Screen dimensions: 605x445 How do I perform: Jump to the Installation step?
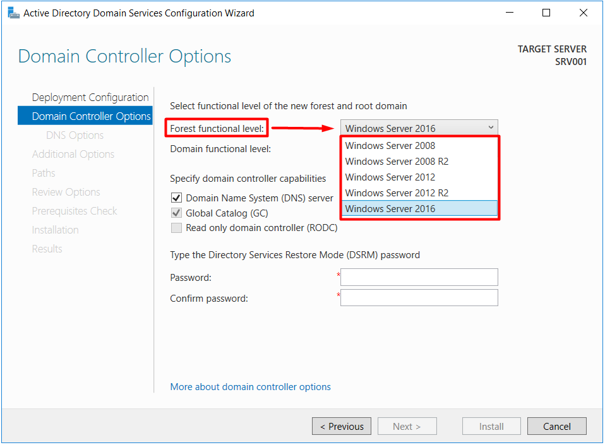click(55, 230)
